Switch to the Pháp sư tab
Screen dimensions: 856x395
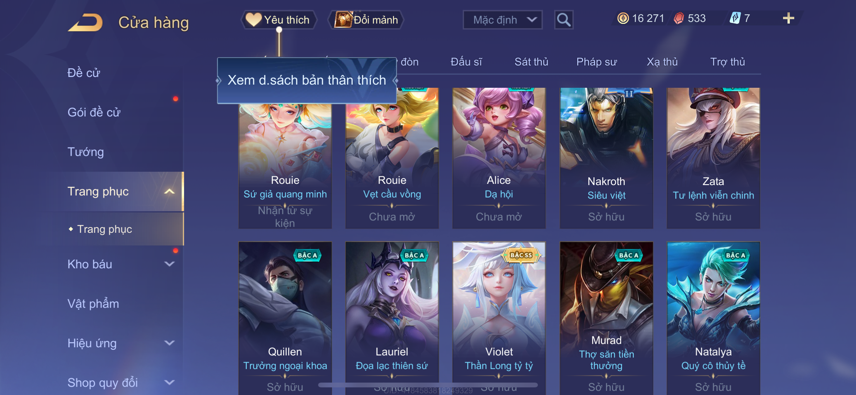(596, 62)
